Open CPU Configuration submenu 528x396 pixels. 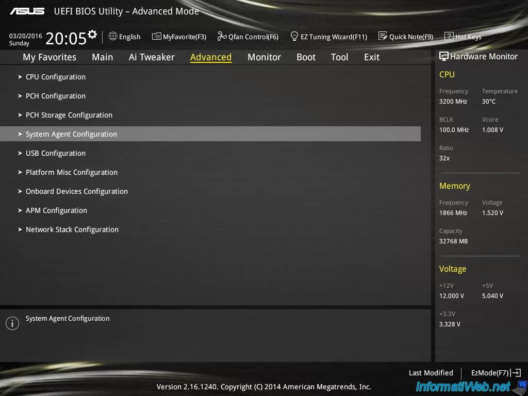(56, 77)
